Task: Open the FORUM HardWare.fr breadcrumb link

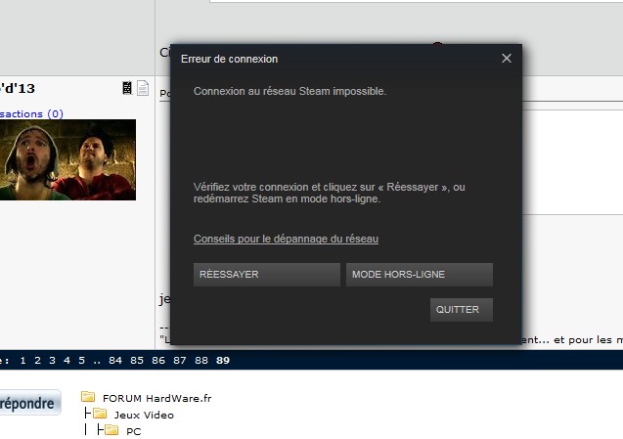Action: pyautogui.click(x=156, y=398)
